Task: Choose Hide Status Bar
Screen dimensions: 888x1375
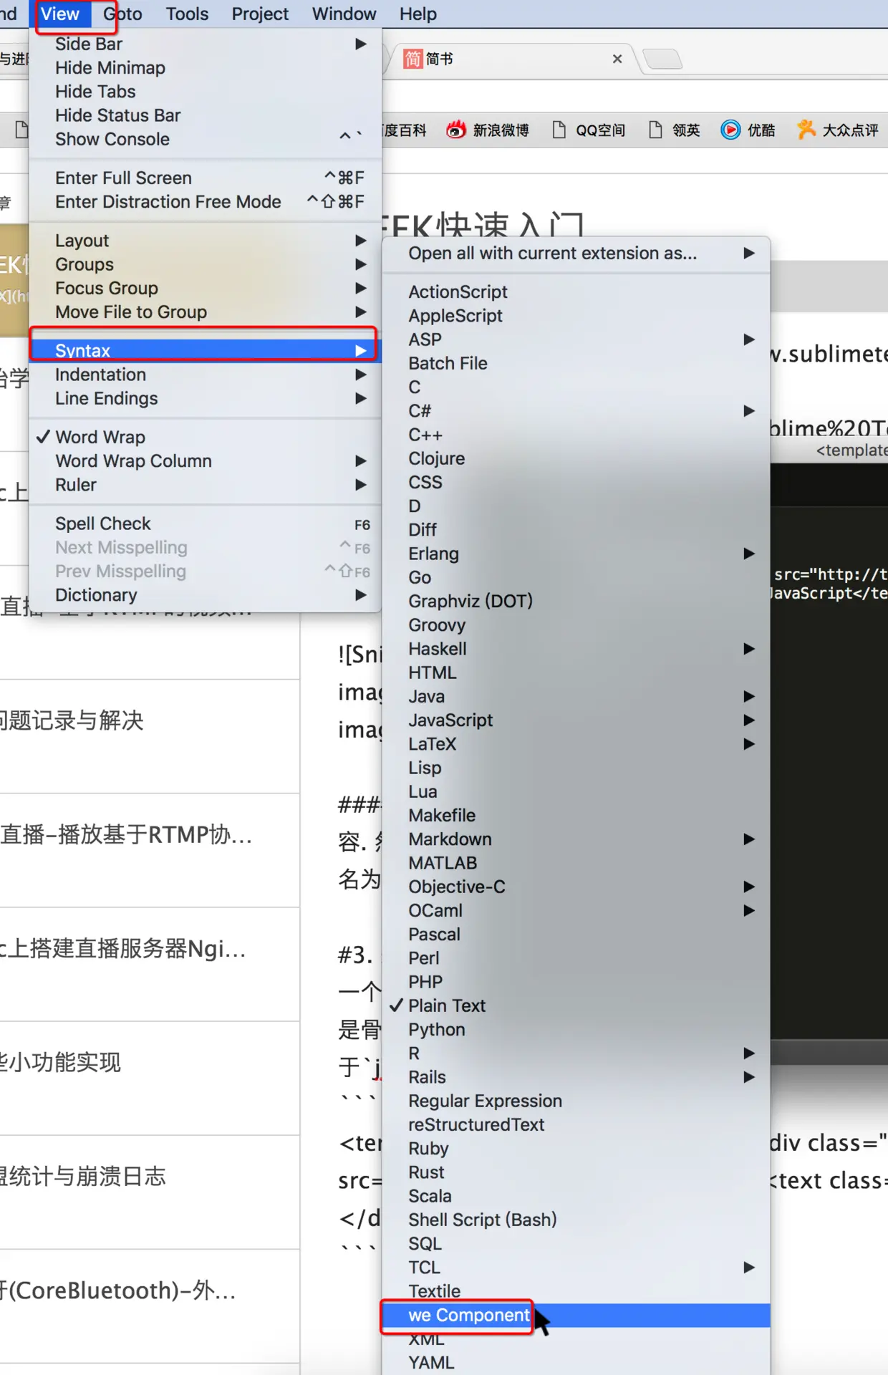Action: pos(205,115)
